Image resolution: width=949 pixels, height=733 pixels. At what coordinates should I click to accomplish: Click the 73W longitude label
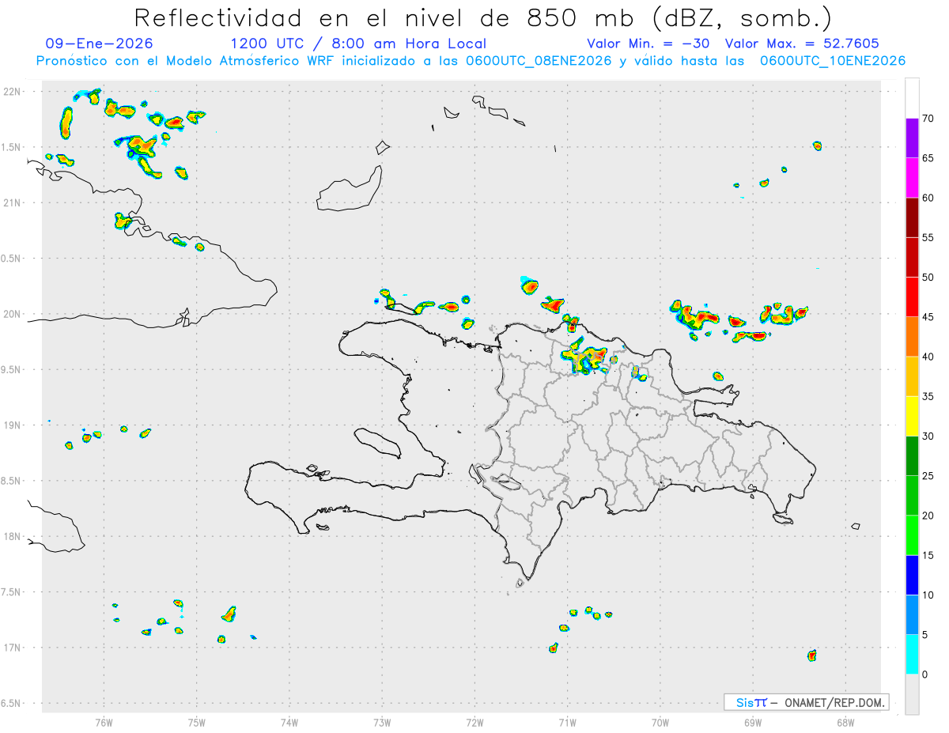382,721
